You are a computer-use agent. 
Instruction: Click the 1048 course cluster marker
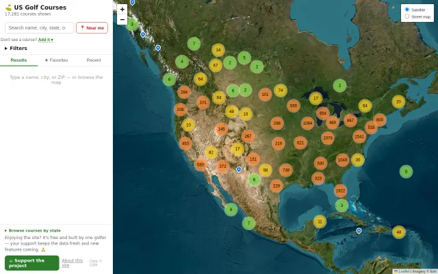[x=342, y=160]
